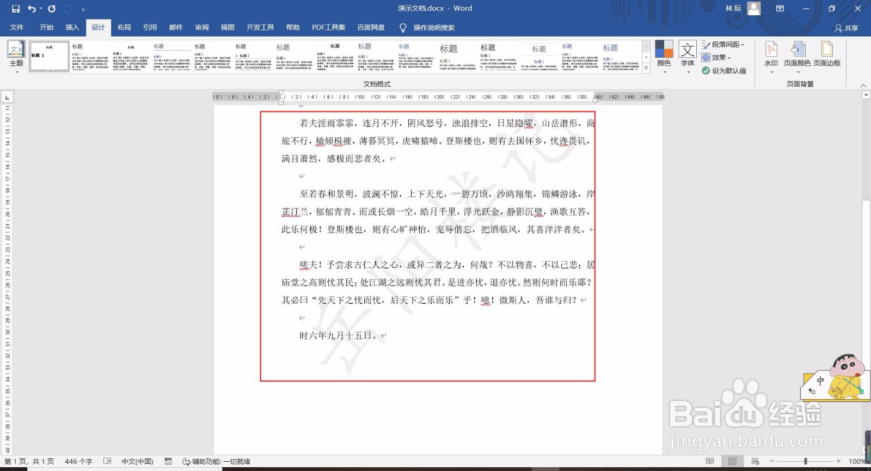Click the lightbulb Tell Me icon
This screenshot has width=871, height=471.
403,28
